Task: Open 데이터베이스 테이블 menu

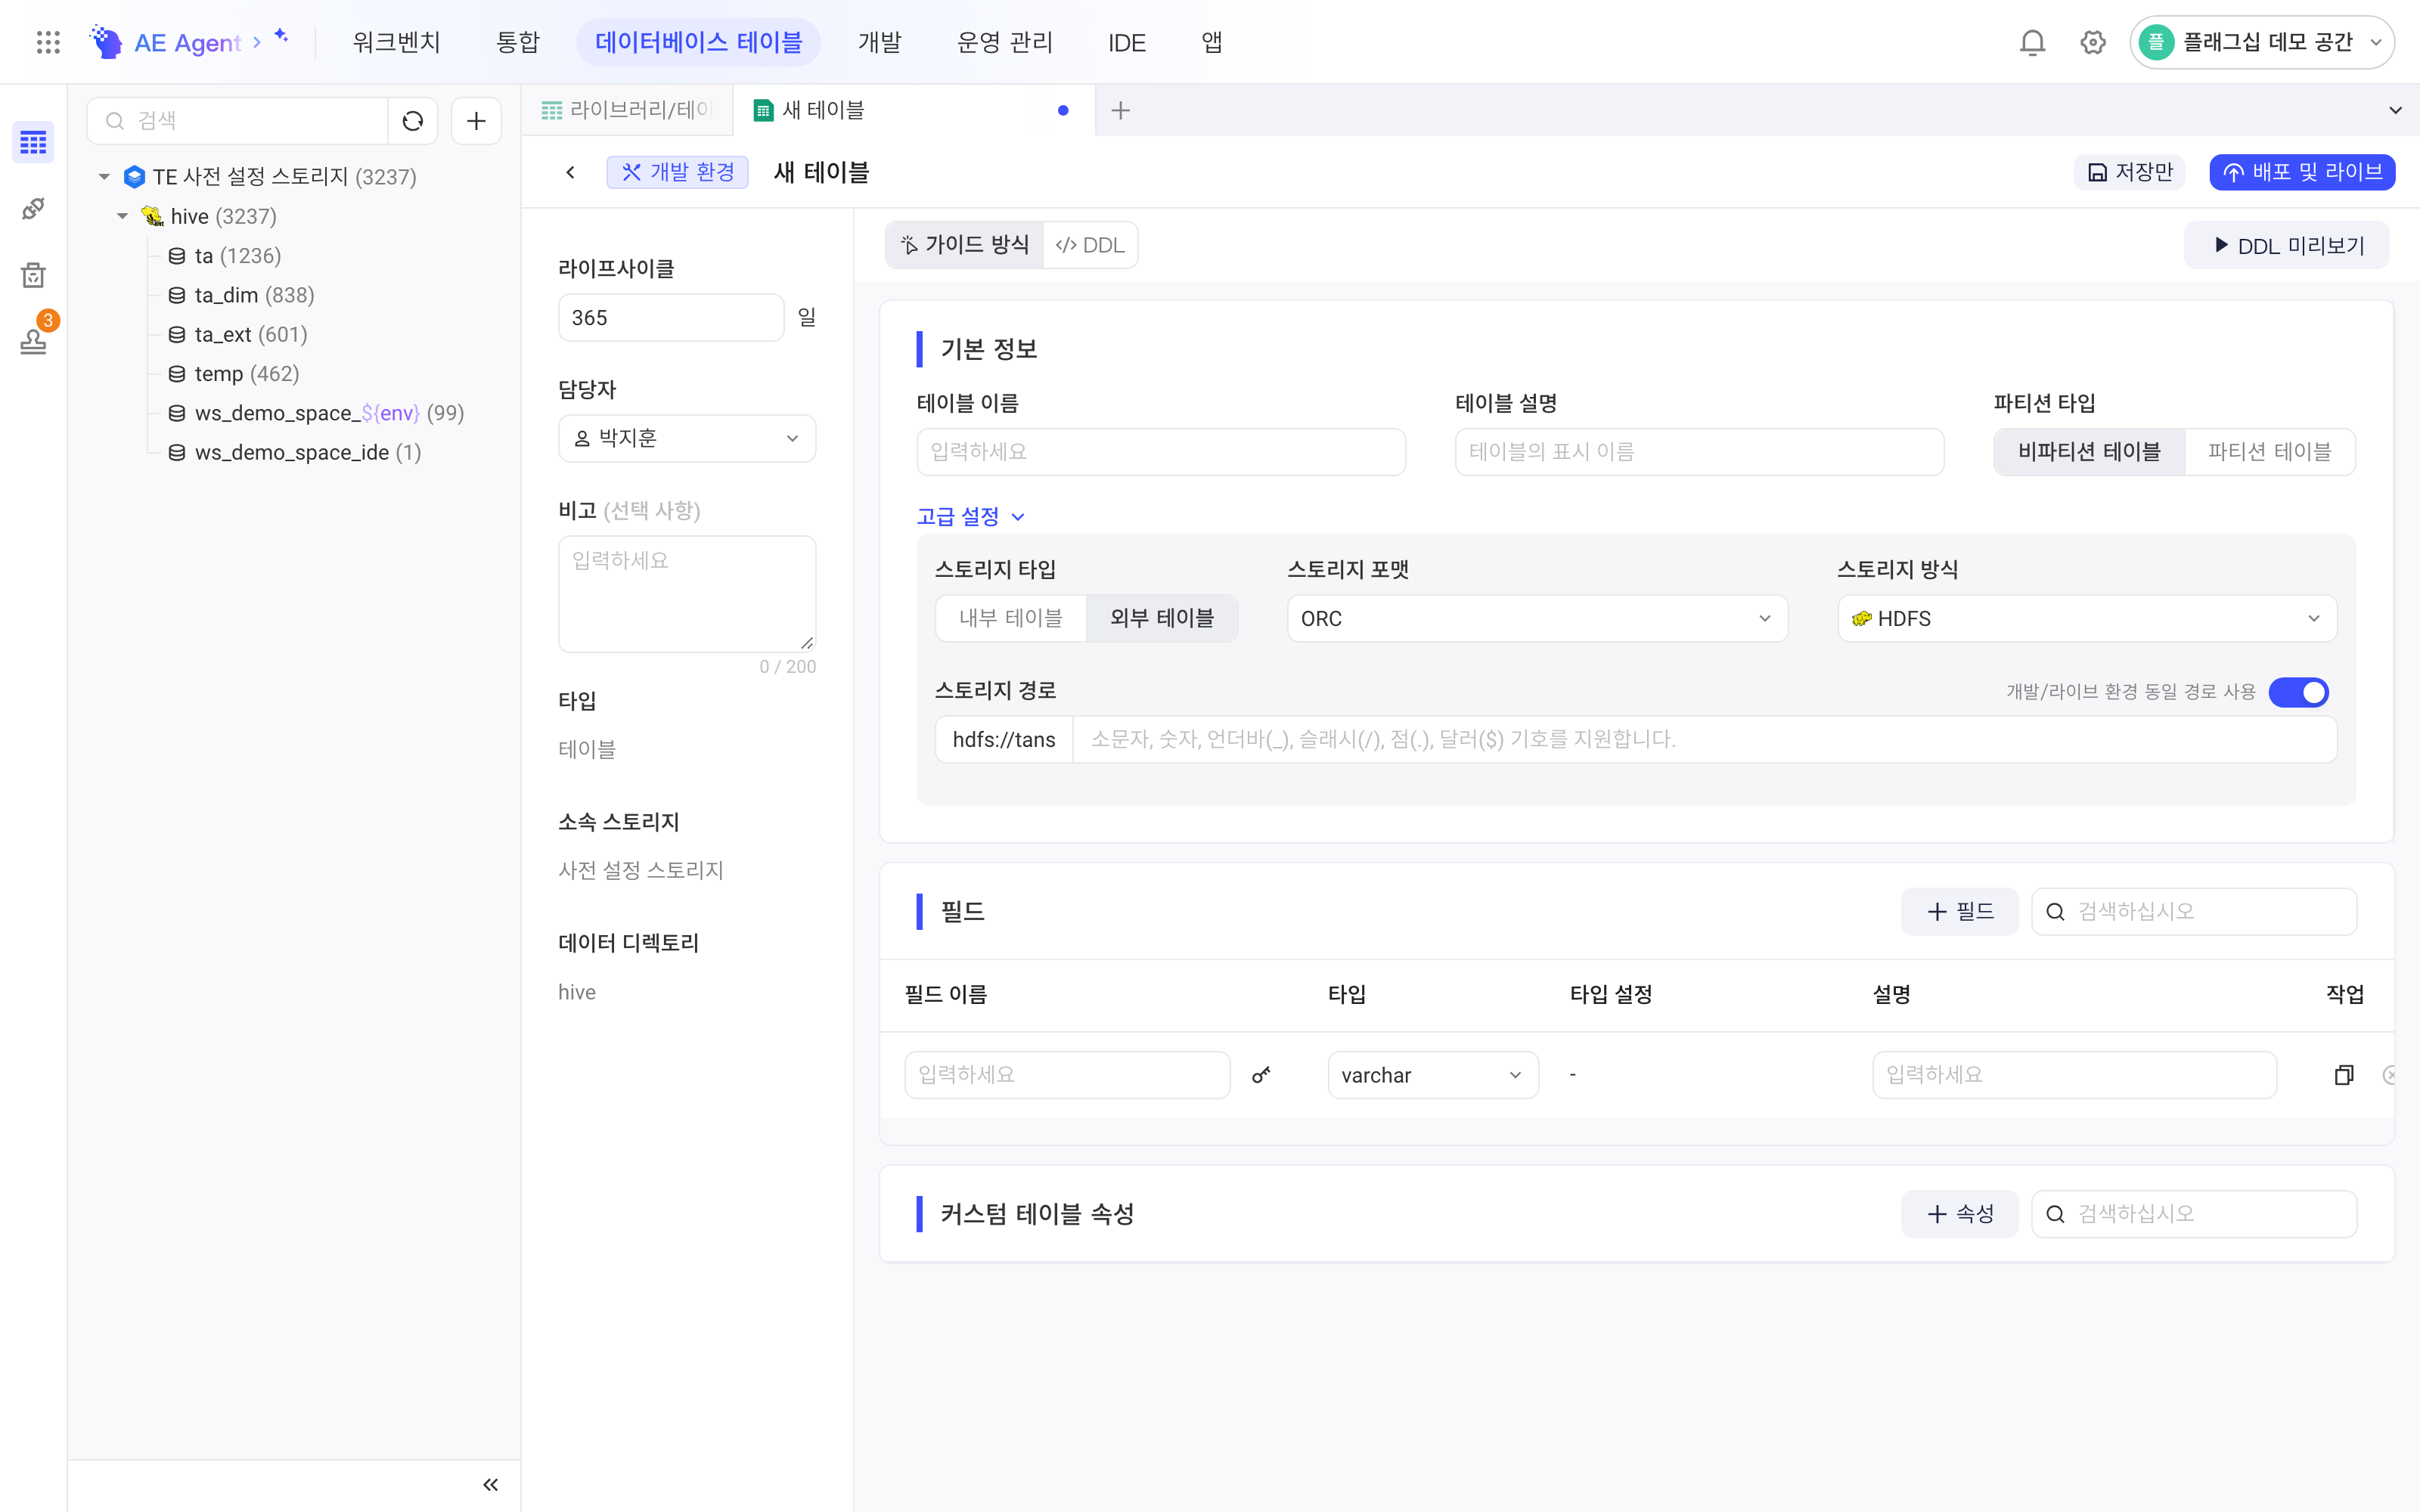Action: [x=698, y=42]
